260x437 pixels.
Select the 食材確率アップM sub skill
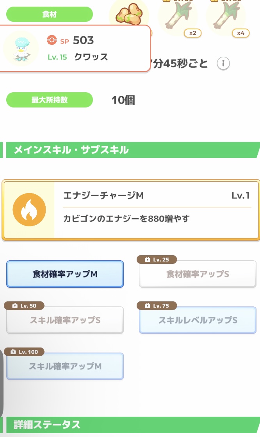coord(65,274)
